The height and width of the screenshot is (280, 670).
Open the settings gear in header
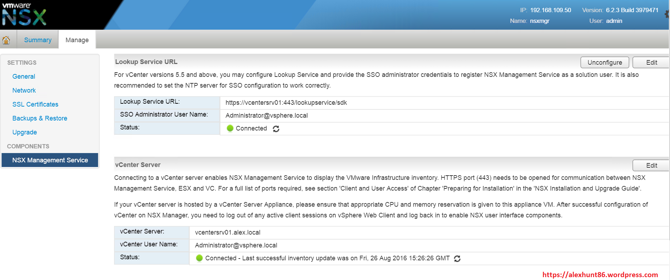tap(667, 14)
